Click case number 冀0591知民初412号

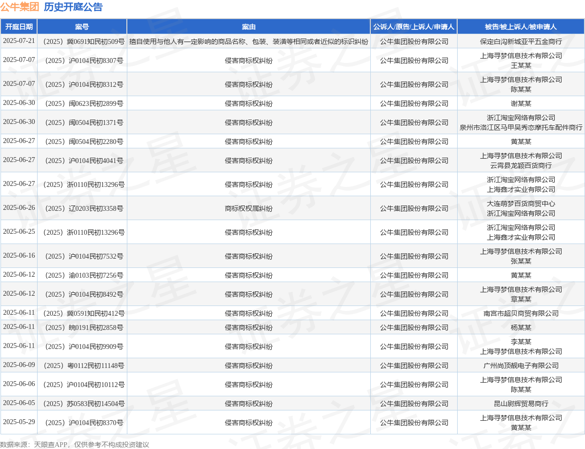coord(84,313)
